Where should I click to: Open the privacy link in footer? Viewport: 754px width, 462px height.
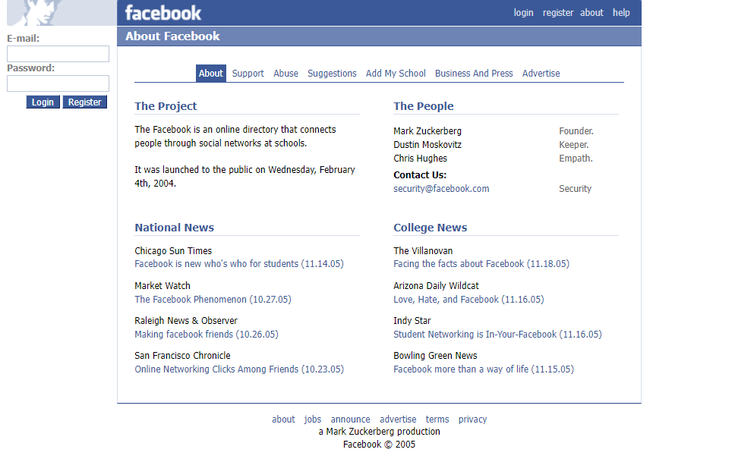473,420
